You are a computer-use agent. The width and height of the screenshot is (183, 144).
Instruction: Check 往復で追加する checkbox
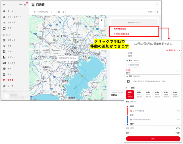(x=128, y=81)
